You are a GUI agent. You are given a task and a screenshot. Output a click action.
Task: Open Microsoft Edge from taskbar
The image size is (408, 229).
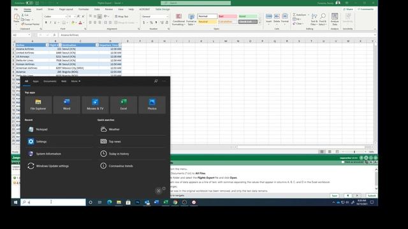click(109, 202)
